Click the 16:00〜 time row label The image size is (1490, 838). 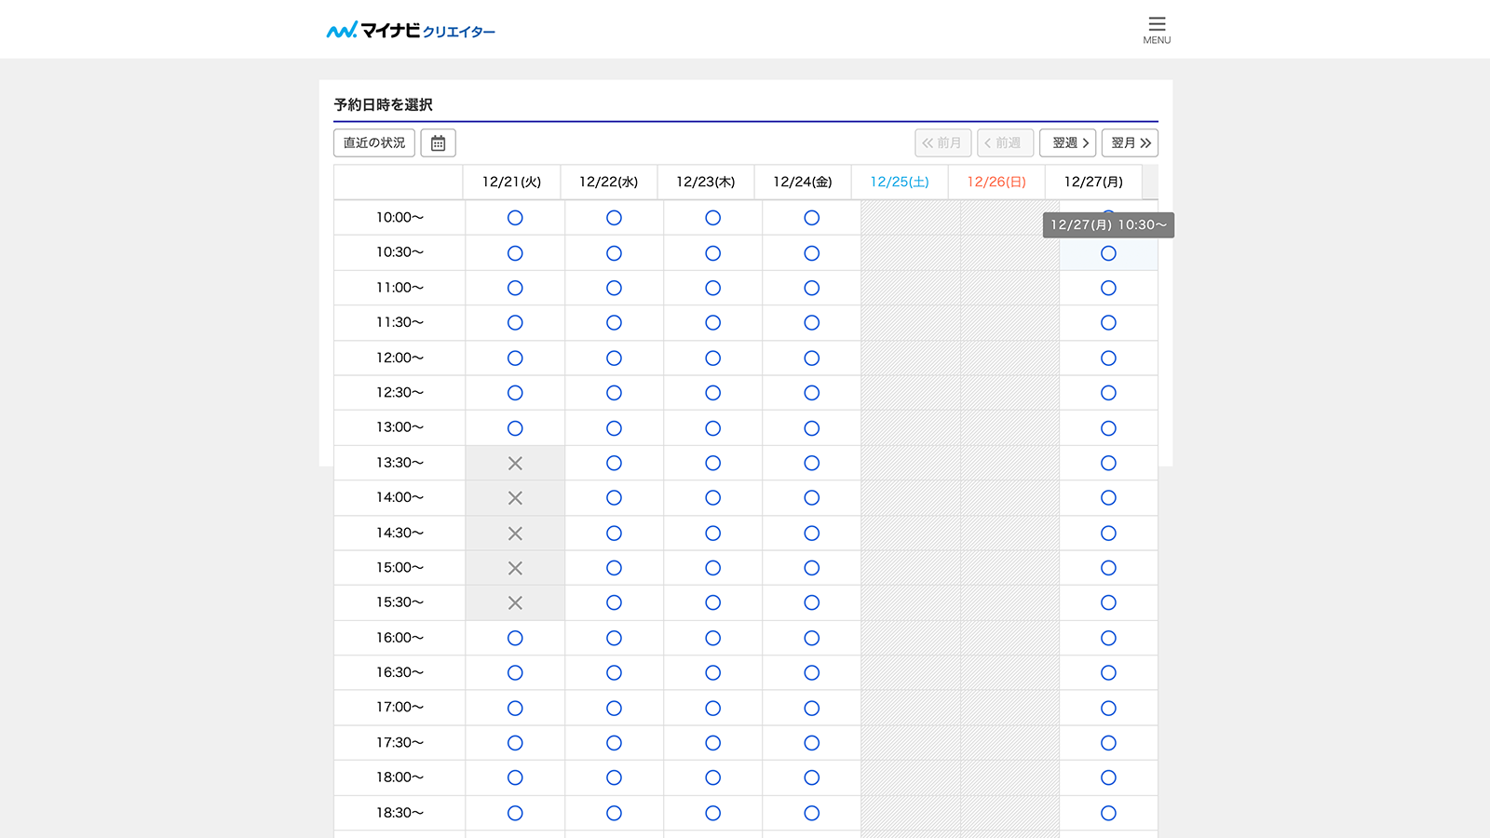(400, 638)
